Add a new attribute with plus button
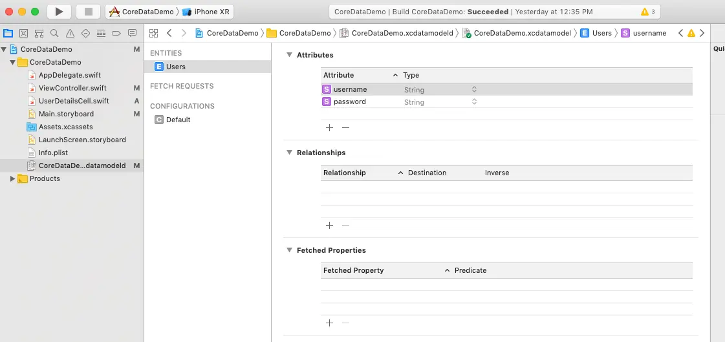Viewport: 725px width, 342px height. [329, 127]
